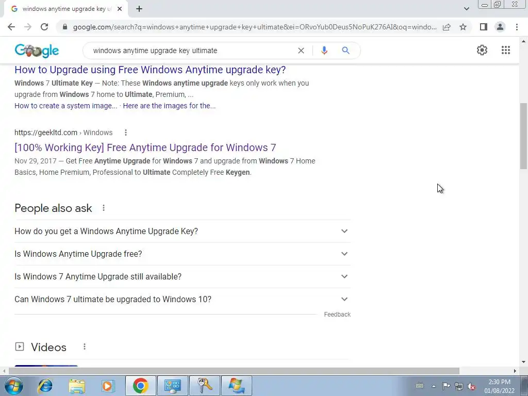Expand 'Can Windows 7 ultimate be upgraded to Windows 10?'
Image resolution: width=528 pixels, height=396 pixels.
tap(182, 300)
